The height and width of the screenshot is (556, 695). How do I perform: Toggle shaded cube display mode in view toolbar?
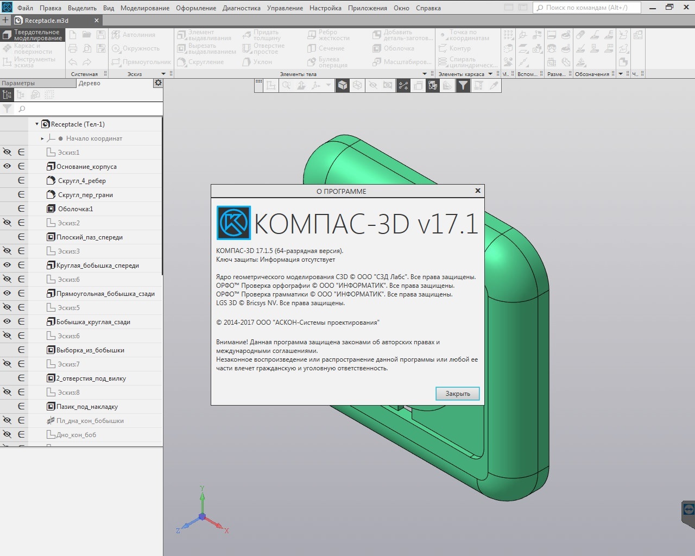[x=343, y=85]
